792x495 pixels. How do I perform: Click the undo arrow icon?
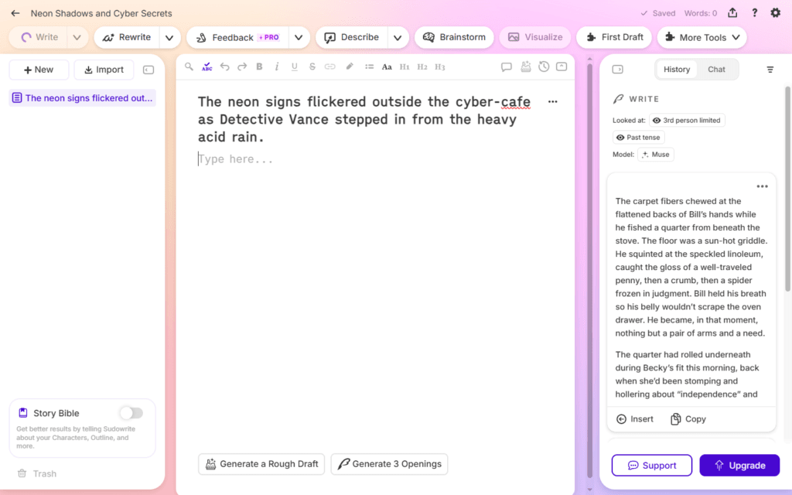(225, 67)
